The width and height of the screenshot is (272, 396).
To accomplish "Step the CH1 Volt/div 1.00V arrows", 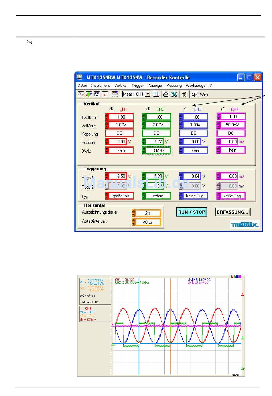I will point(107,125).
